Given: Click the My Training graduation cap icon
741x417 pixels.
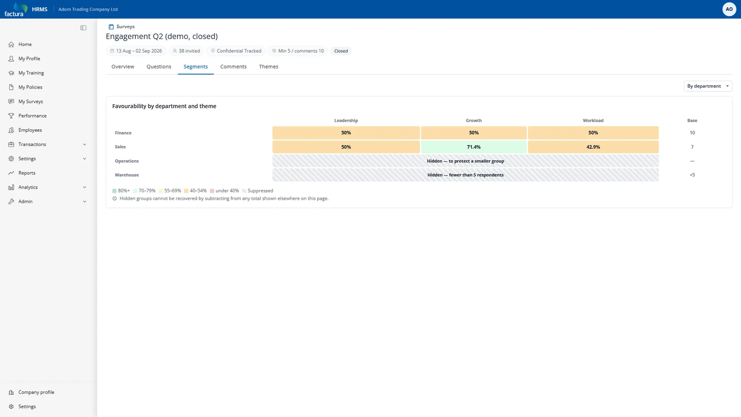Looking at the screenshot, I should coord(11,73).
